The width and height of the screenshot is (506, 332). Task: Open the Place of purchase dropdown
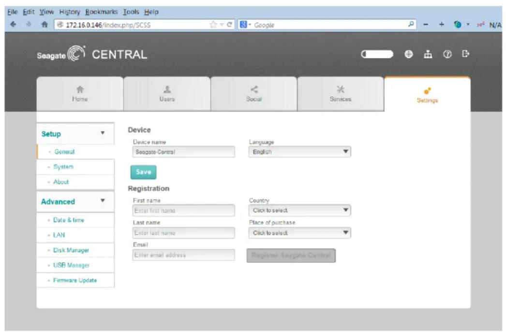coord(299,233)
